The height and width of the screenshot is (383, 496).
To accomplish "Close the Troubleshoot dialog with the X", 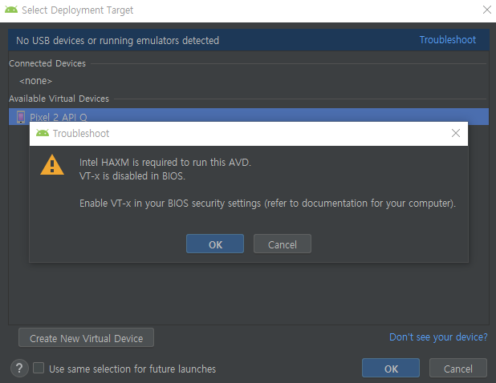I will pos(456,133).
